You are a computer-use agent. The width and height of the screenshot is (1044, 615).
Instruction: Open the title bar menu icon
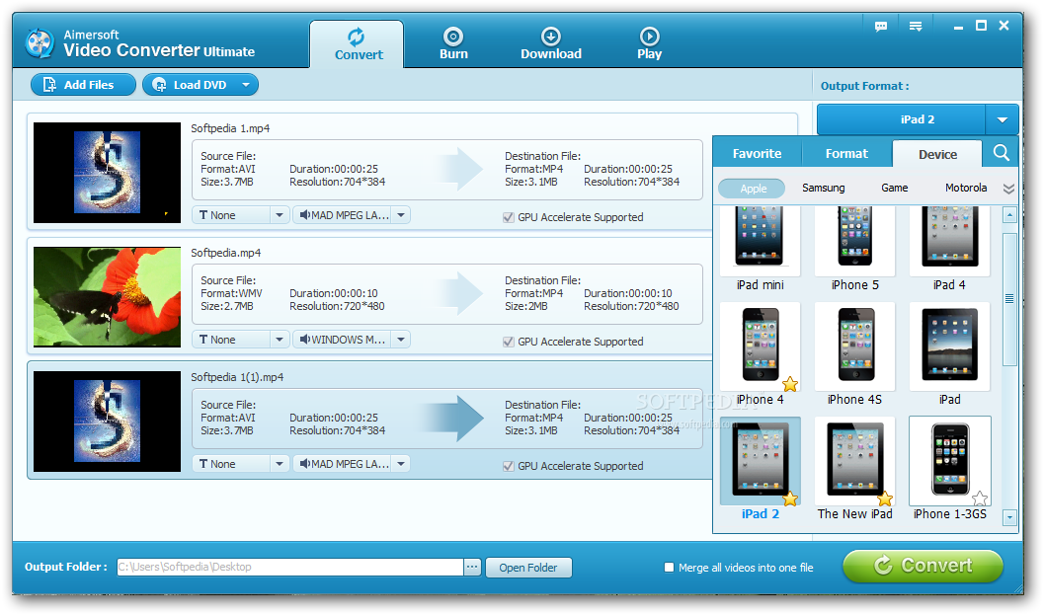point(915,27)
